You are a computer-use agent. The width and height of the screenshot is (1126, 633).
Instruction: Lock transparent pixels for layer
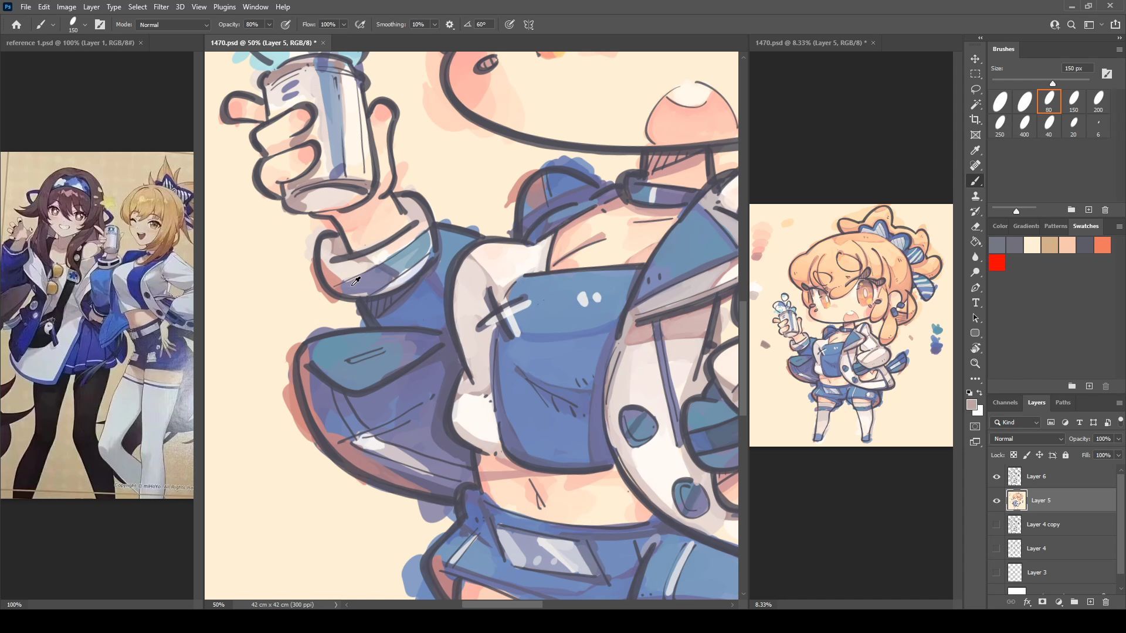1013,455
